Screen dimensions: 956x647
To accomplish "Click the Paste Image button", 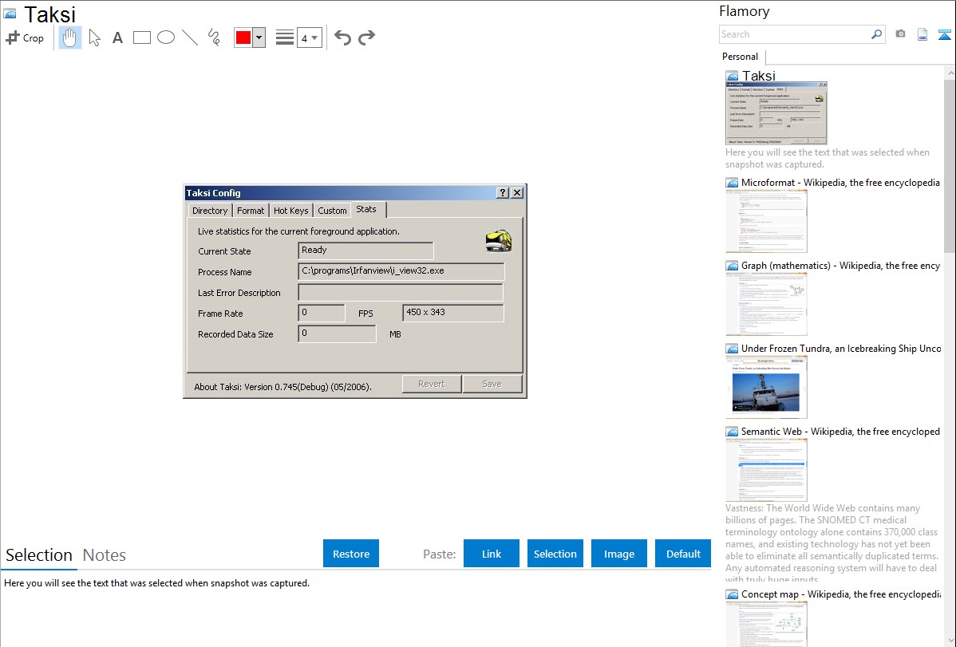I will coord(619,554).
